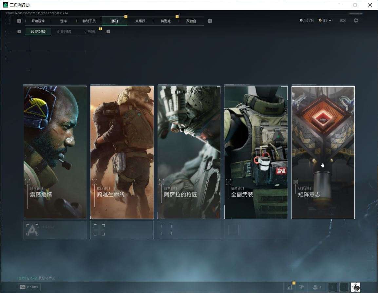Click the key hint icon right of the sub-tabs
Viewport: 378px width, 293px height.
point(108,31)
